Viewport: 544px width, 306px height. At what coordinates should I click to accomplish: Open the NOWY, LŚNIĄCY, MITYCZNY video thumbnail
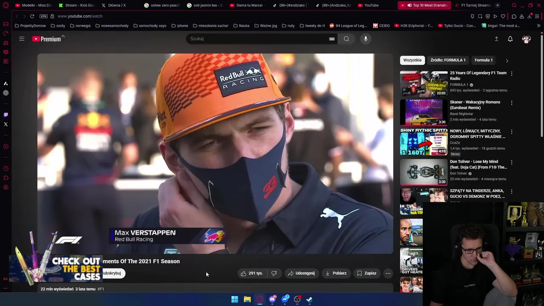click(424, 142)
